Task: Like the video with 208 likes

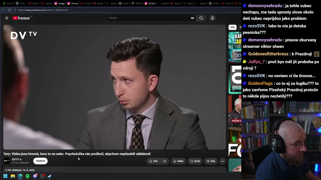Action: (153, 161)
